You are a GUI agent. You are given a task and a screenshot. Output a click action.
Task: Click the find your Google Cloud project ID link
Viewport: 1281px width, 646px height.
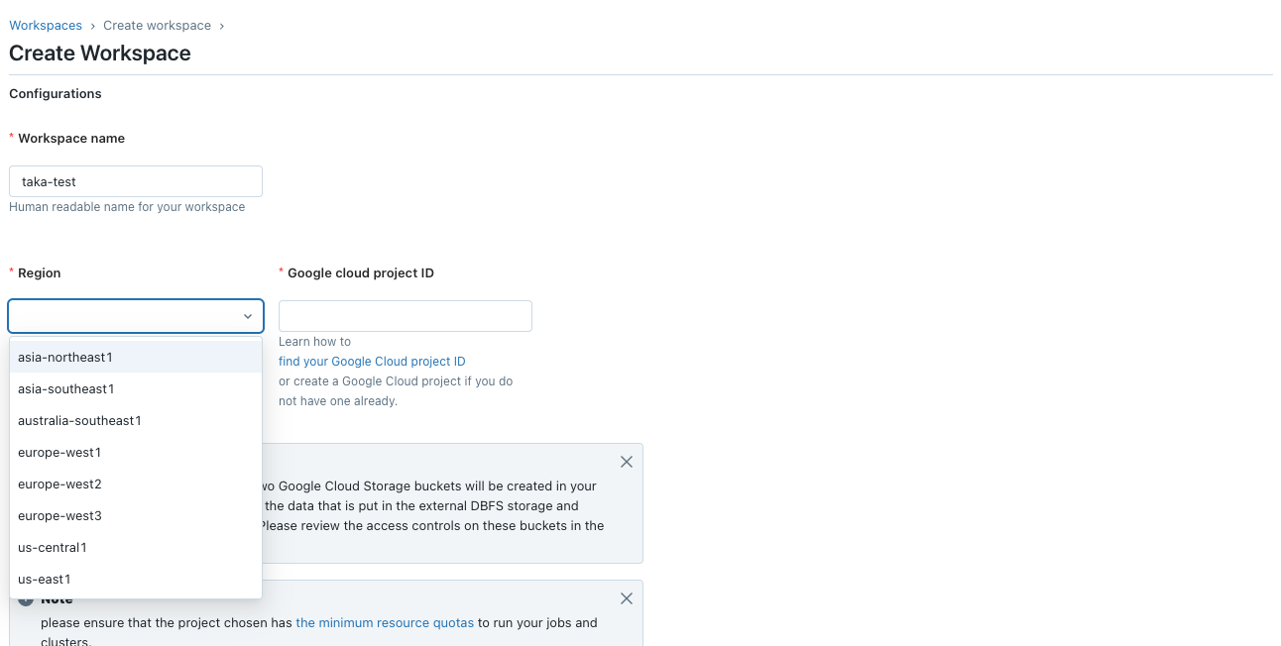click(x=372, y=361)
